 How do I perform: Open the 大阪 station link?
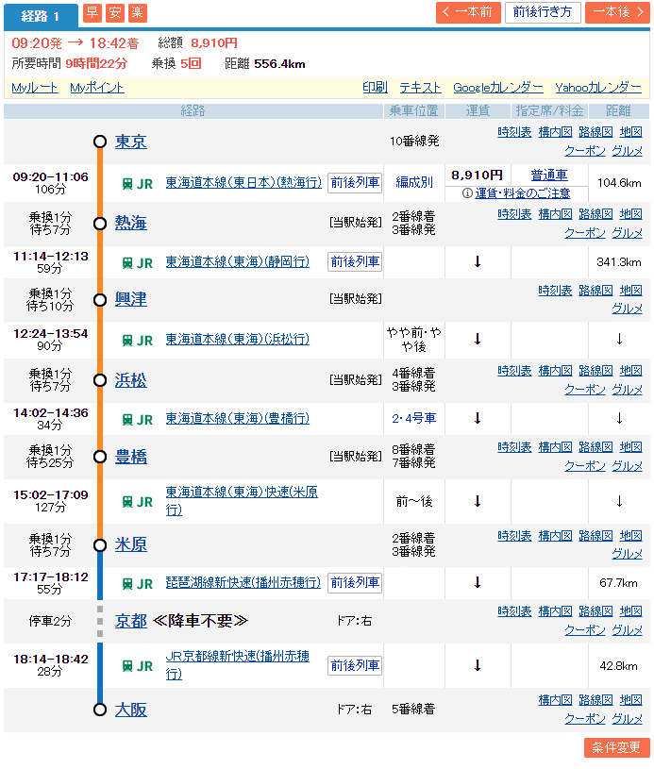pyautogui.click(x=130, y=710)
